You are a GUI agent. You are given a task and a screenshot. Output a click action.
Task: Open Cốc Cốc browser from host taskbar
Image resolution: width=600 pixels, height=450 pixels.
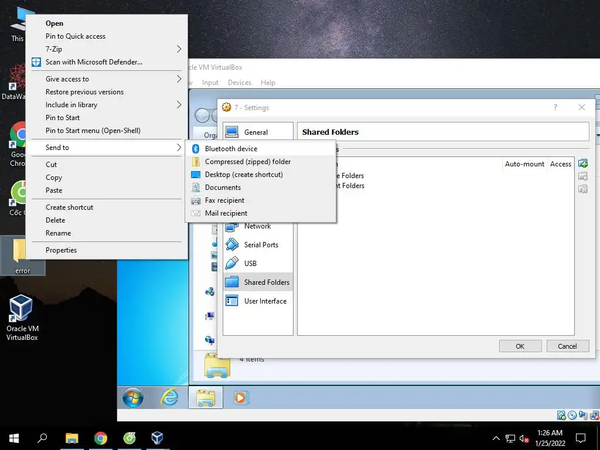[129, 438]
